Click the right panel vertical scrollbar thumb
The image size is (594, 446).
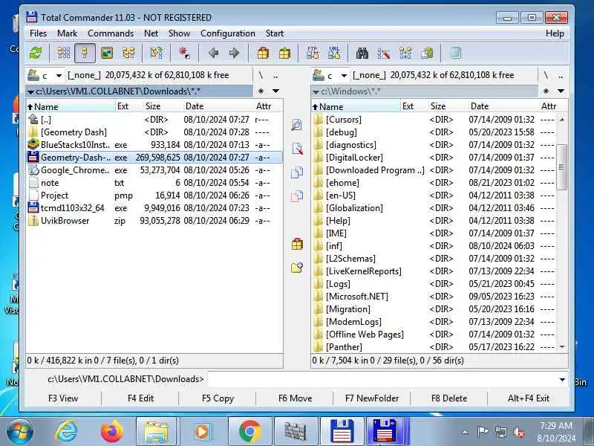[x=561, y=167]
